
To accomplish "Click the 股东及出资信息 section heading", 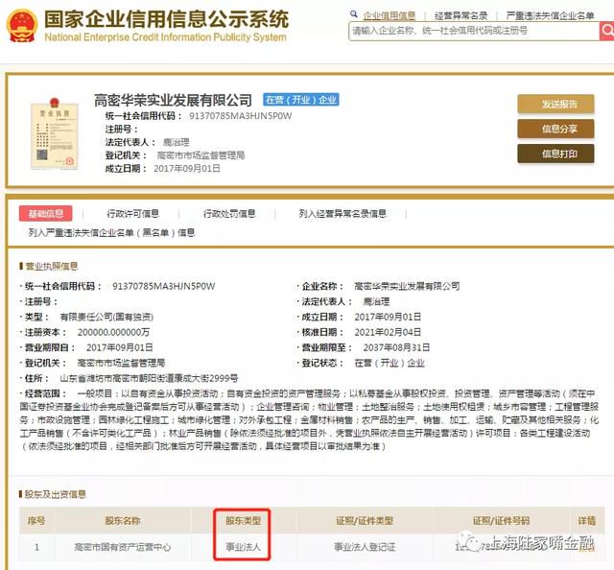I will point(55,494).
